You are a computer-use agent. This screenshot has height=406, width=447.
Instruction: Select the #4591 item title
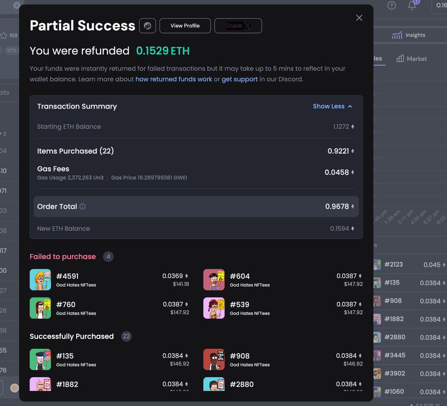[67, 276]
